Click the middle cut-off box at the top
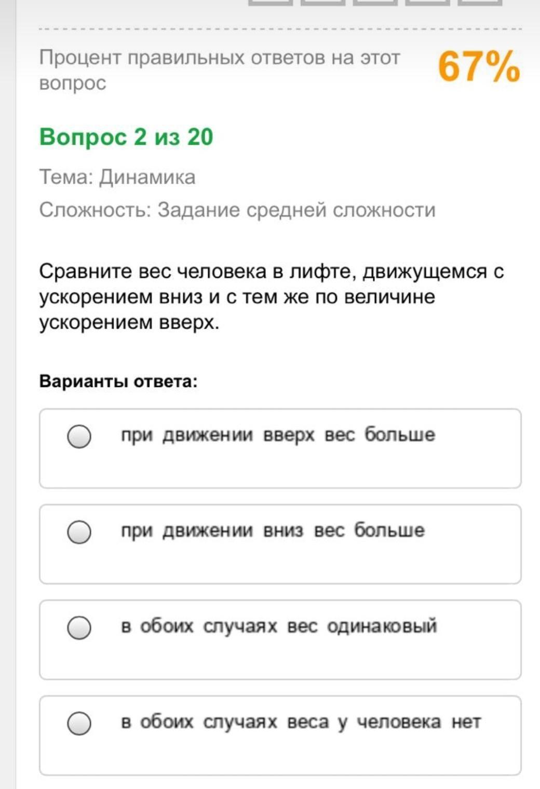 [375, 3]
